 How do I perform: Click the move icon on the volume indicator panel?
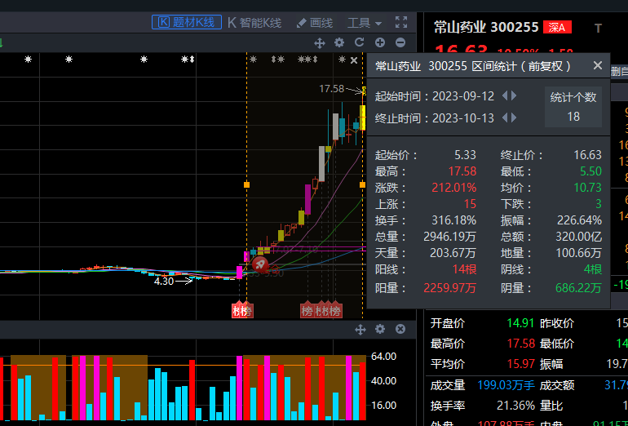(x=360, y=330)
